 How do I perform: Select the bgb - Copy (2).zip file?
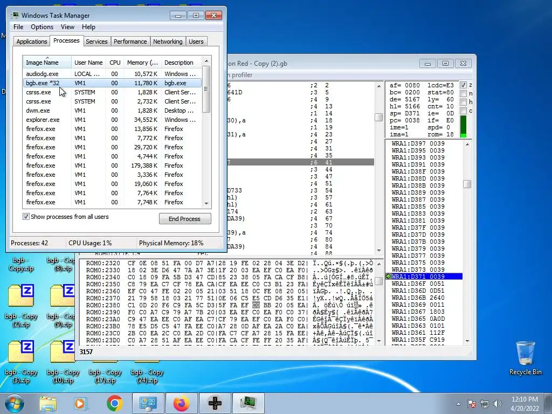pos(21,306)
